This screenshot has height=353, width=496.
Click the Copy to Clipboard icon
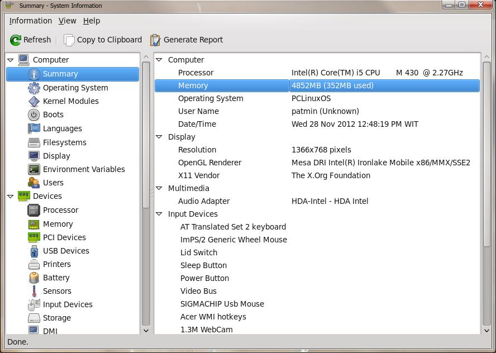point(69,40)
